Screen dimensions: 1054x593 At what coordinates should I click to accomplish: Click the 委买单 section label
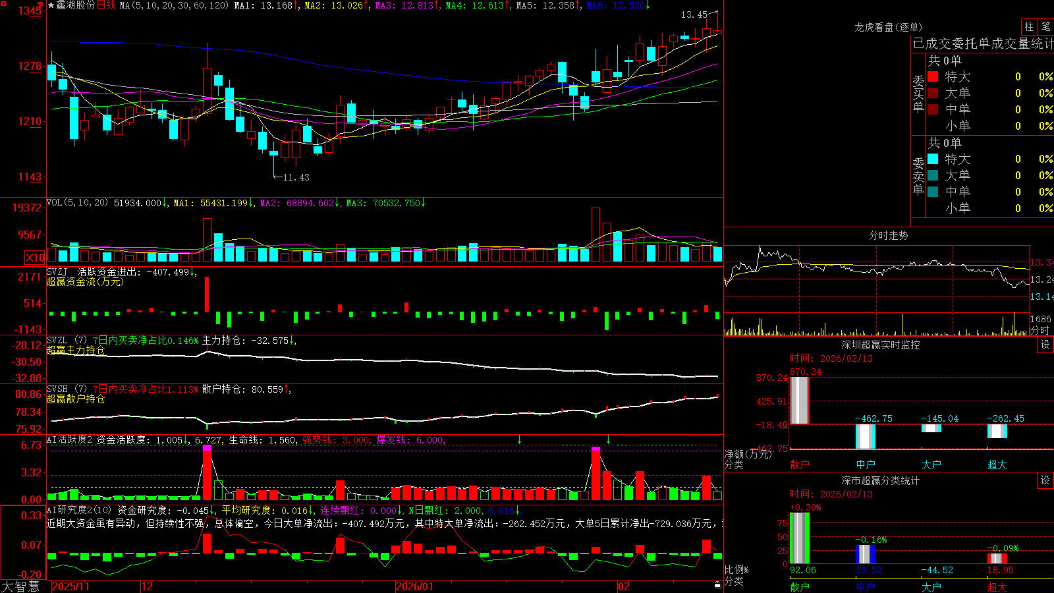(918, 94)
